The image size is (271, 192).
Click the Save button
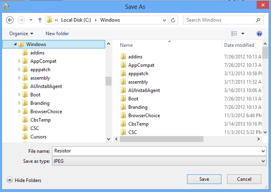click(x=204, y=179)
